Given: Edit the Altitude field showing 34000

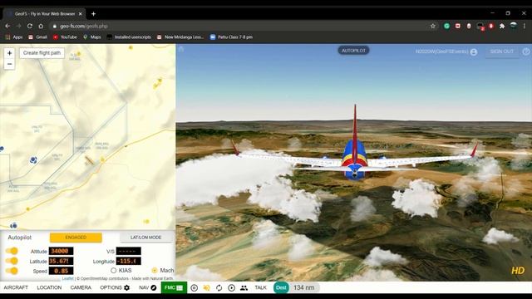Looking at the screenshot, I should click(61, 251).
